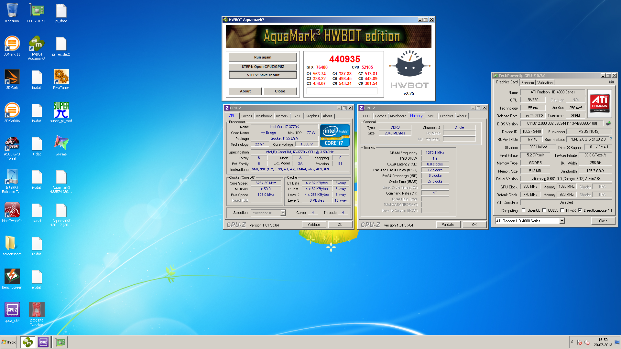The width and height of the screenshot is (621, 349).
Task: Launch MemTweakIt desktop shortcut
Action: (12, 213)
